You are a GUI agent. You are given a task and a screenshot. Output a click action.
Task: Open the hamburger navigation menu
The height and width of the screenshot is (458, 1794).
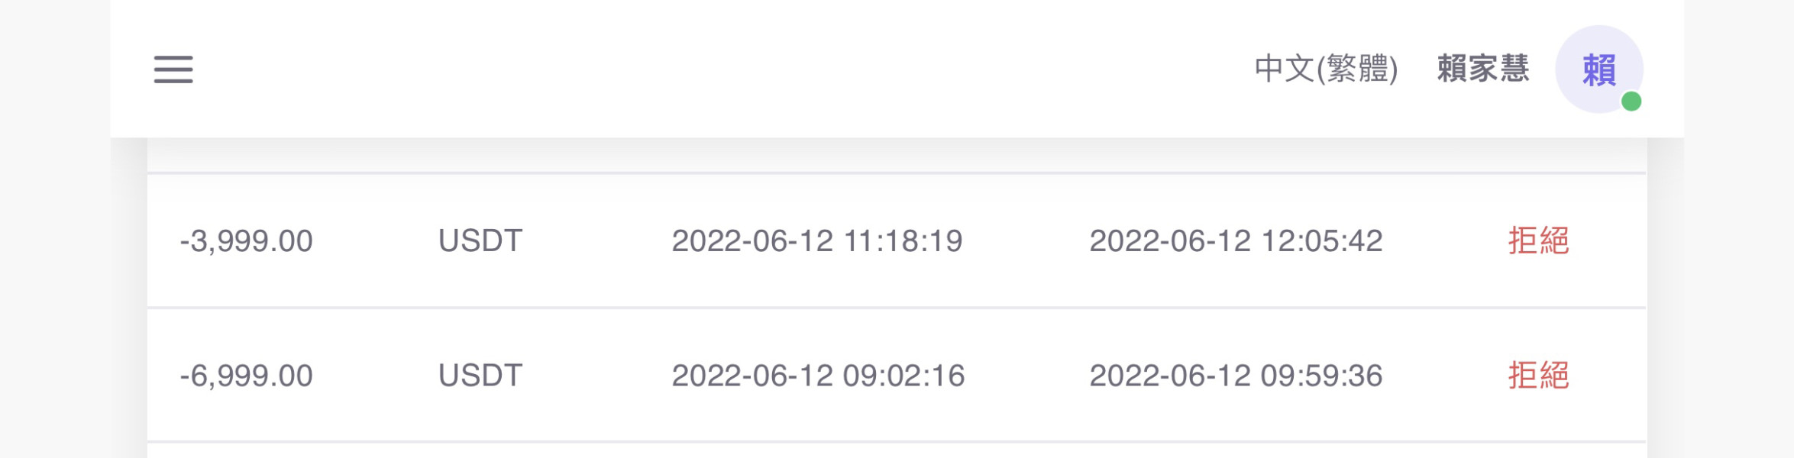pos(173,69)
